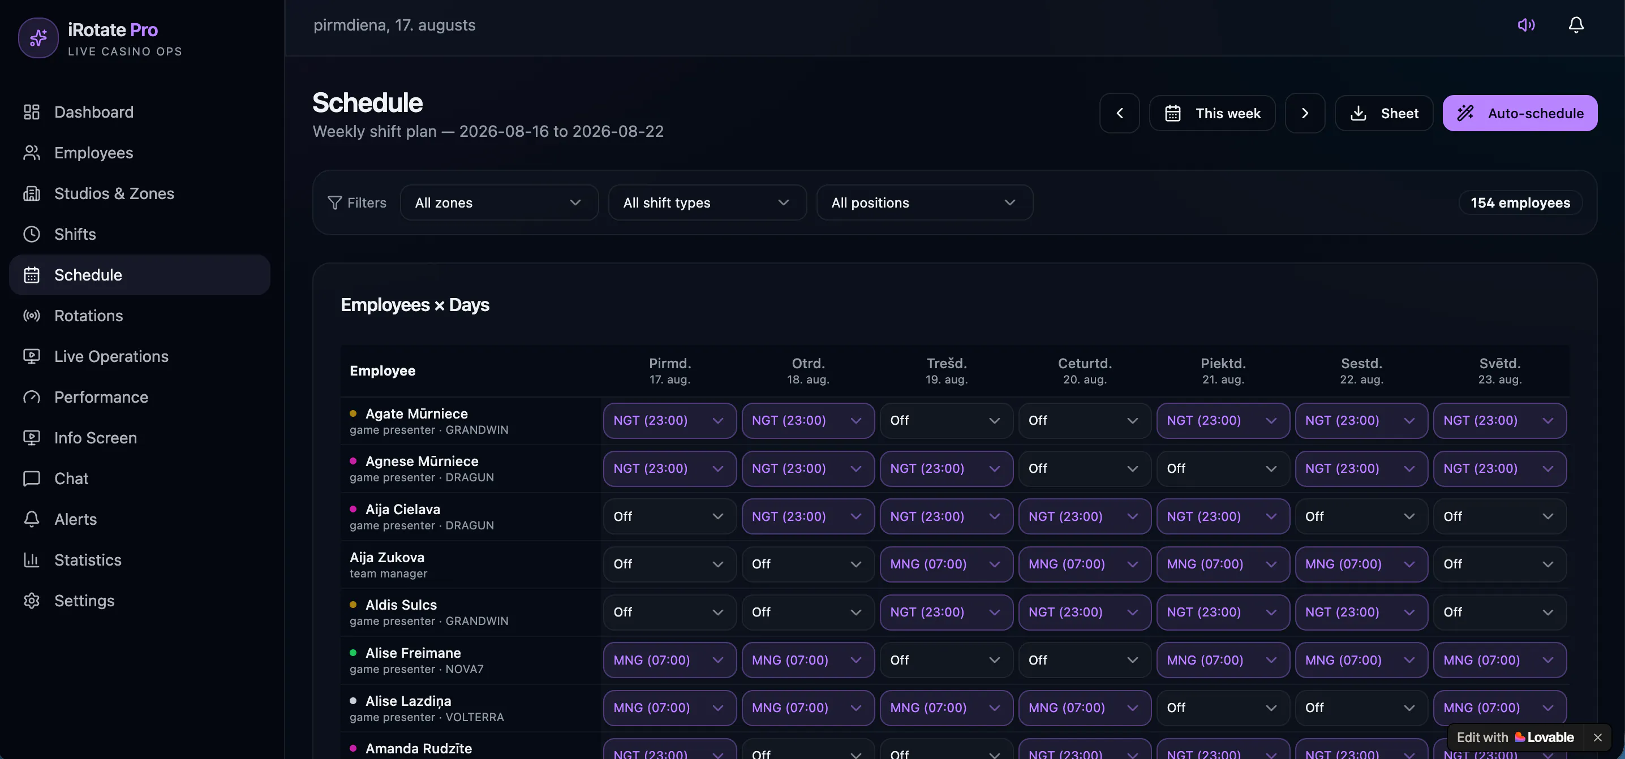Open the All shift types dropdown
Screen dimensions: 1625x759
[x=707, y=202]
